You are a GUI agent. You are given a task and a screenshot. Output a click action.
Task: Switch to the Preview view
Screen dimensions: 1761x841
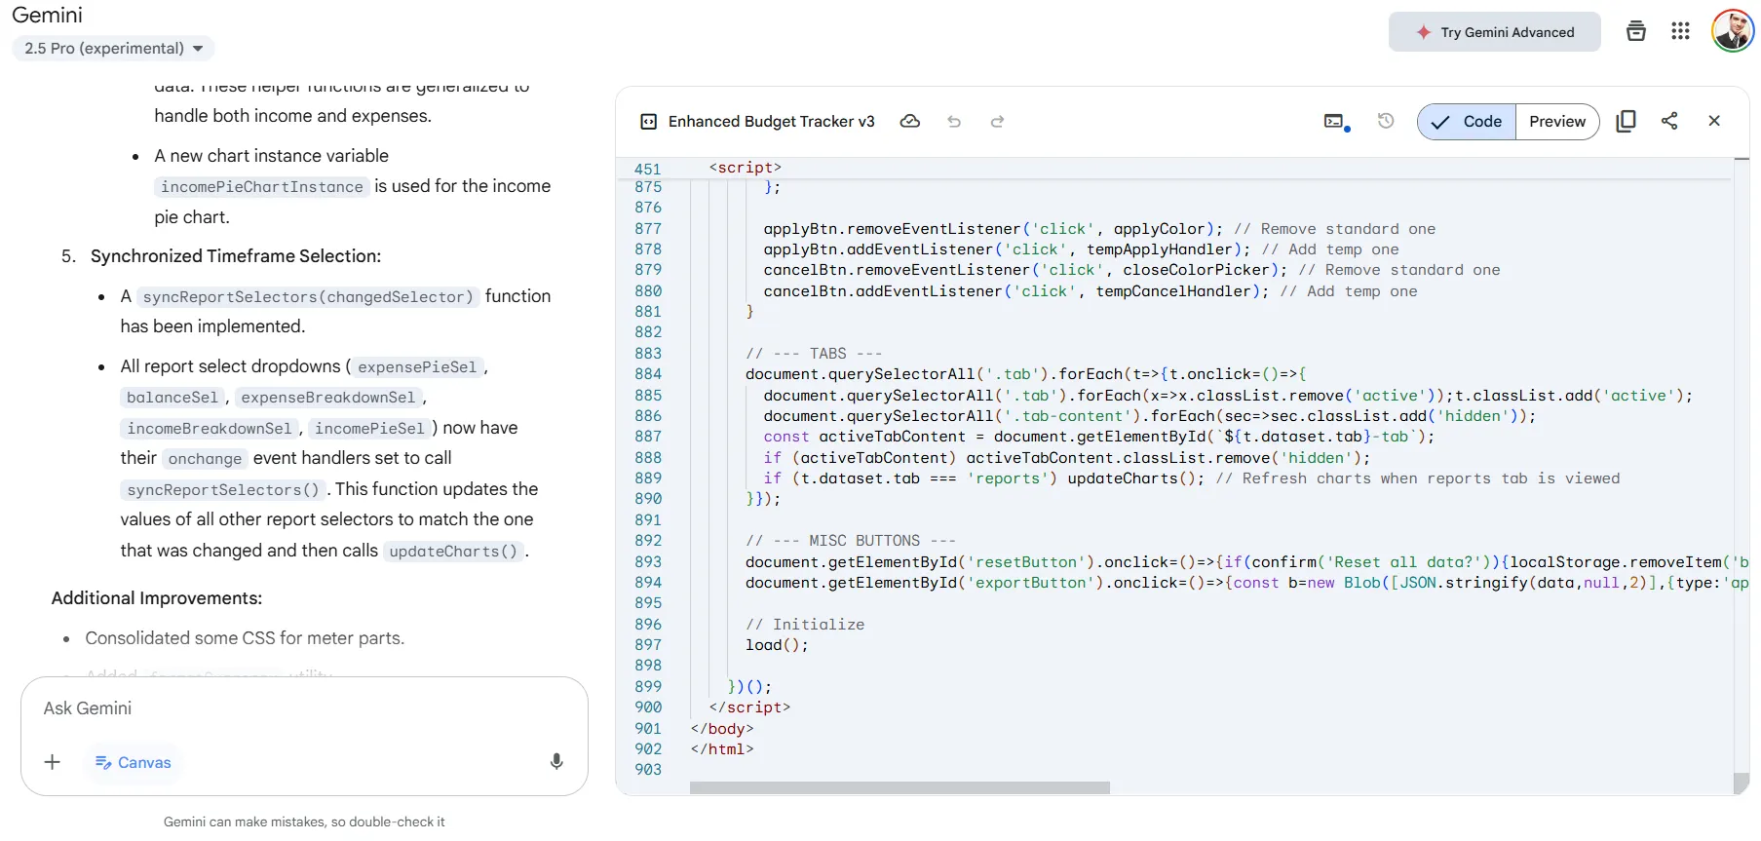coord(1556,122)
